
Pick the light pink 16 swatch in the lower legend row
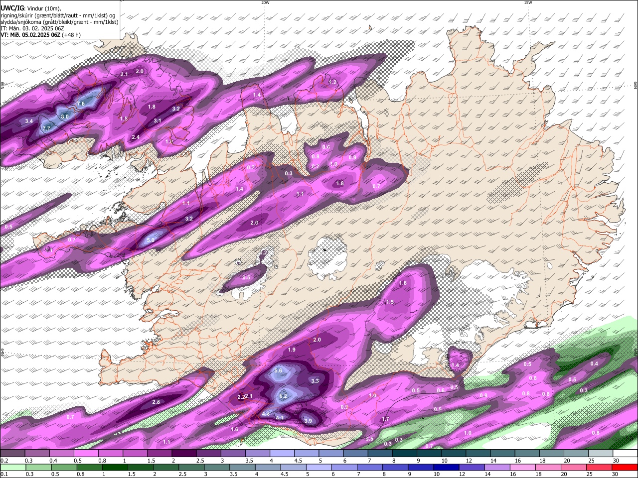[523, 467]
